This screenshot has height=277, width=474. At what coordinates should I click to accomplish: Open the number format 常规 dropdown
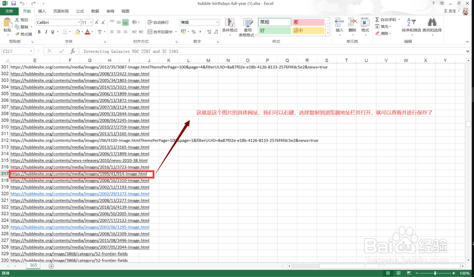click(x=217, y=22)
